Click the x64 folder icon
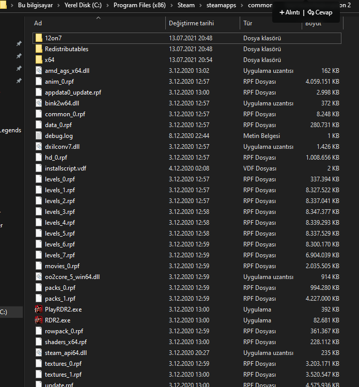Image resolution: width=359 pixels, height=387 pixels. [39, 60]
